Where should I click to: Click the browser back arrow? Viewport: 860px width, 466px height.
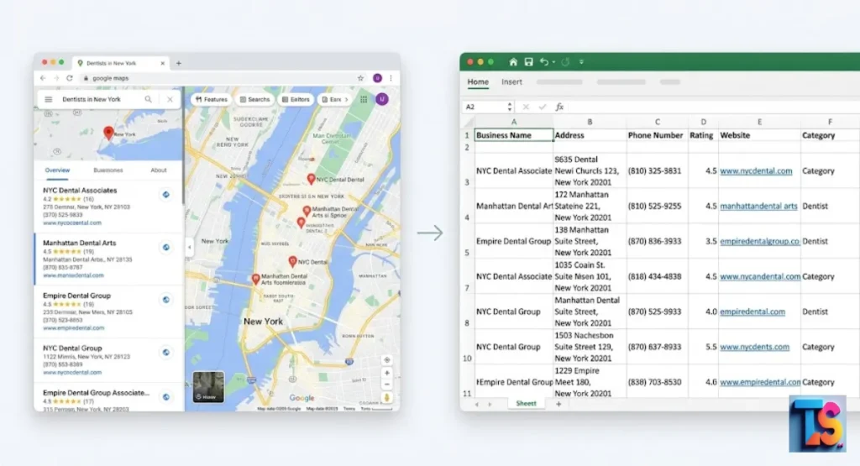43,78
